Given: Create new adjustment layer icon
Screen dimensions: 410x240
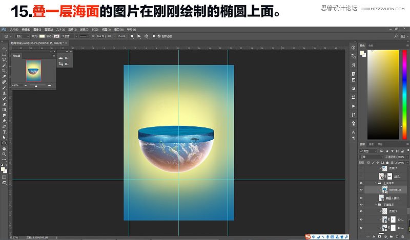Looking at the screenshot, I should click(385, 236).
